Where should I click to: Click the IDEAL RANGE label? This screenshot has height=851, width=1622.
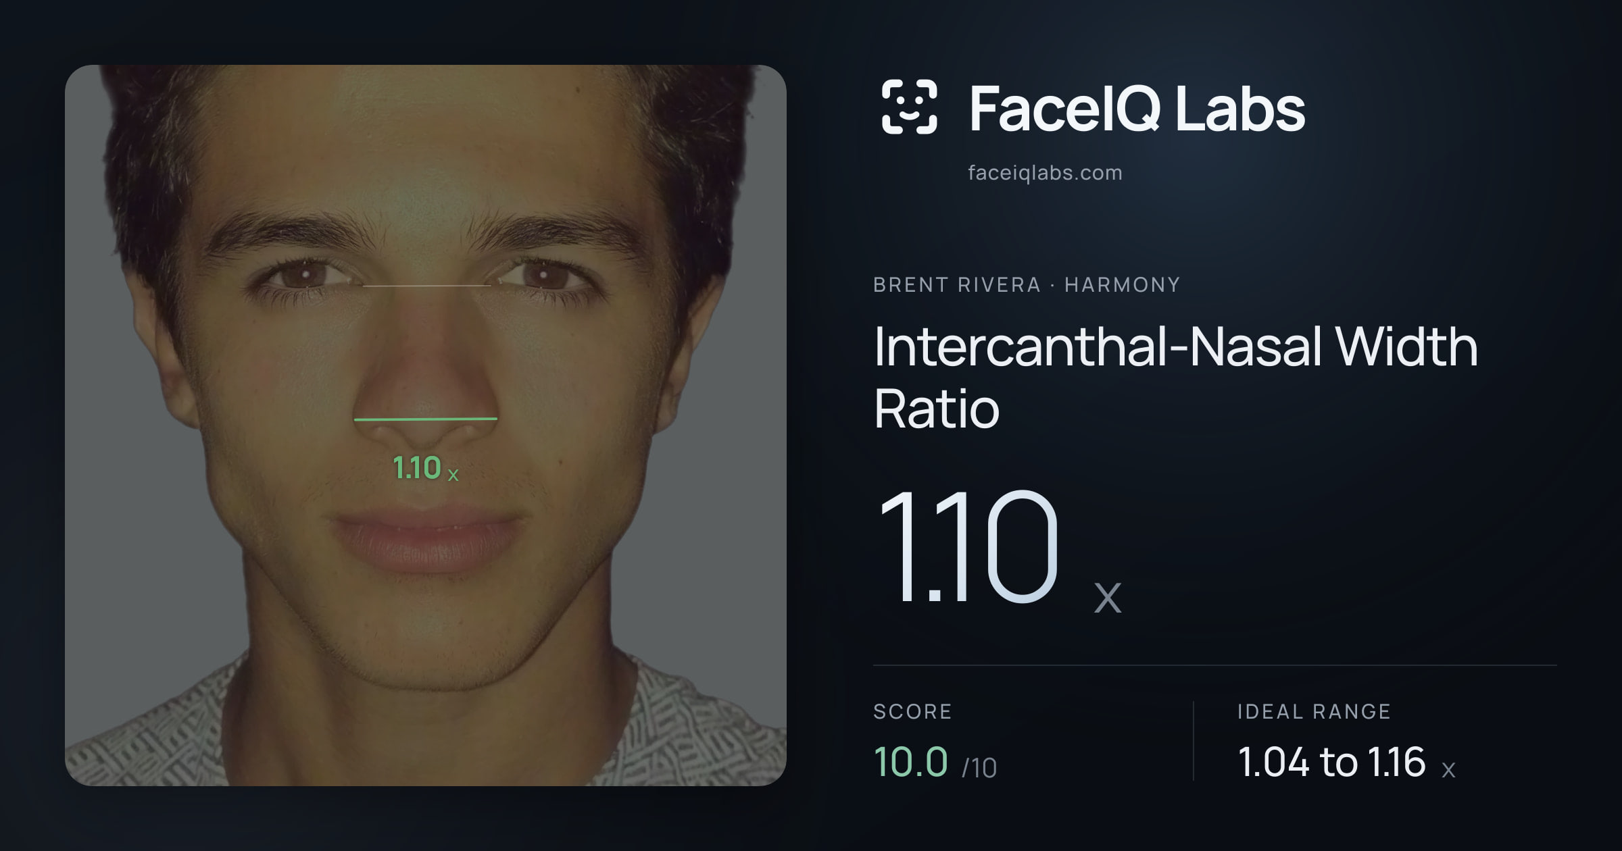(1314, 711)
